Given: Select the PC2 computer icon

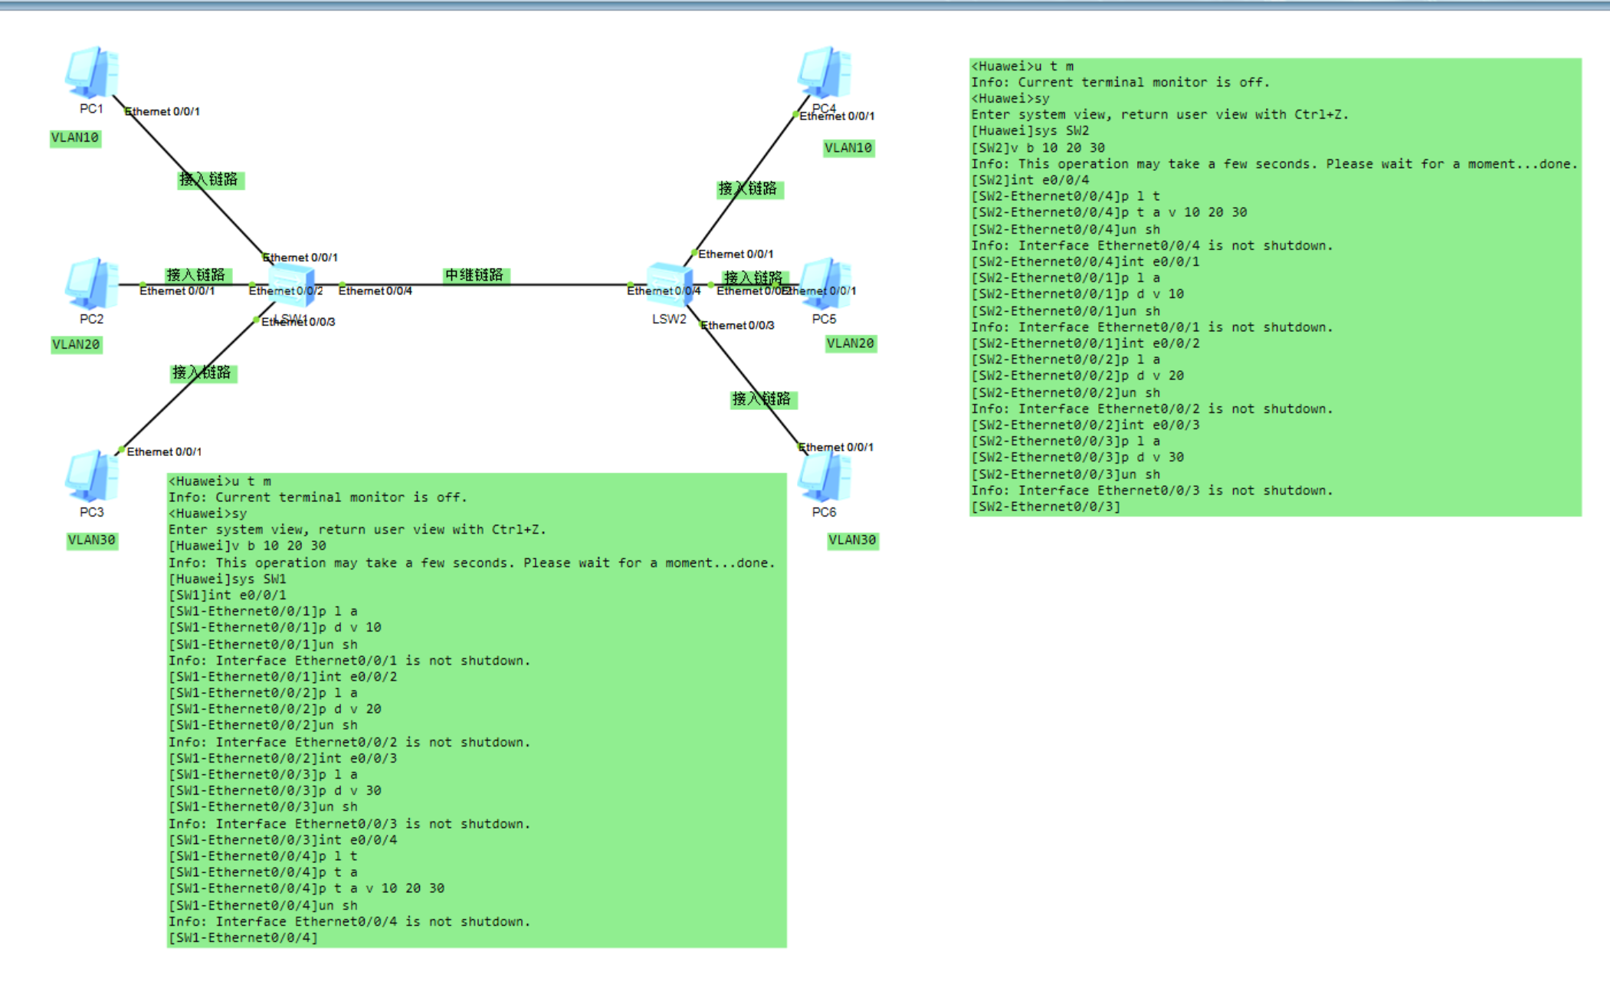Looking at the screenshot, I should coord(92,283).
